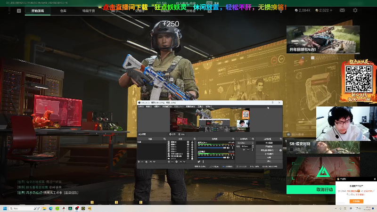This screenshot has width=377, height=212.
Task: Pop out the OBS audio mixer dock panel
Action: [233, 139]
